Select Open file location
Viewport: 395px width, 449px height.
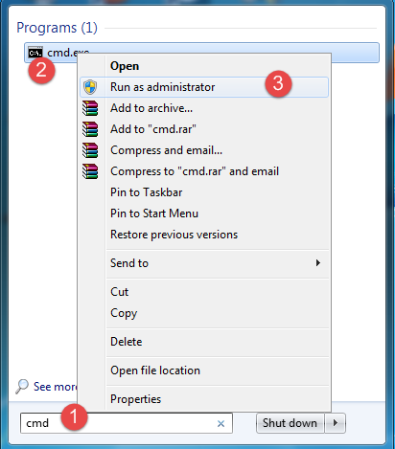coord(204,370)
